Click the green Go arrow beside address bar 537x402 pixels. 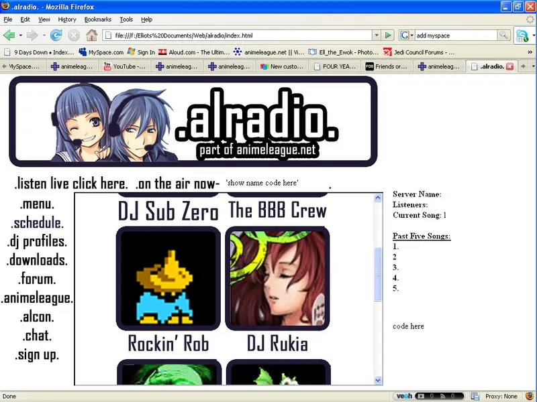[x=388, y=36]
